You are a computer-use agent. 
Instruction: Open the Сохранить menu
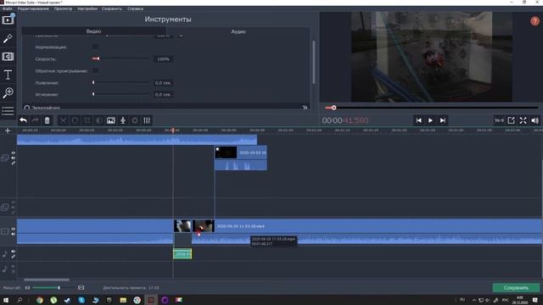coord(112,8)
